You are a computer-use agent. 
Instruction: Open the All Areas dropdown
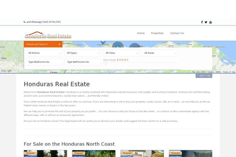[160, 53]
